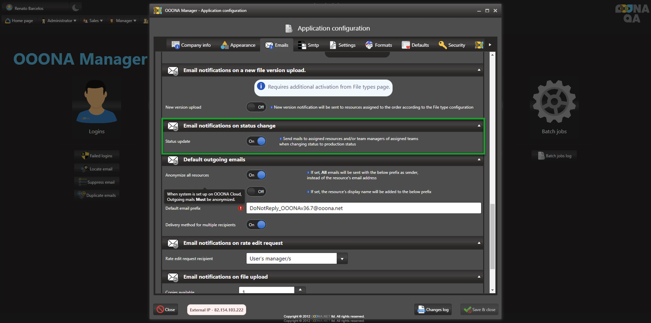Click the Logins user avatar icon
Screen dimensions: 651x323
(x=97, y=101)
